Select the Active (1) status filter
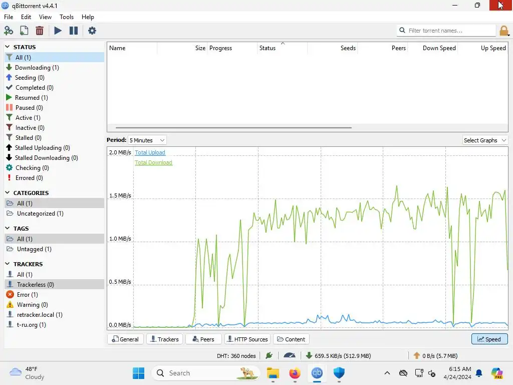The width and height of the screenshot is (513, 385). (54, 117)
